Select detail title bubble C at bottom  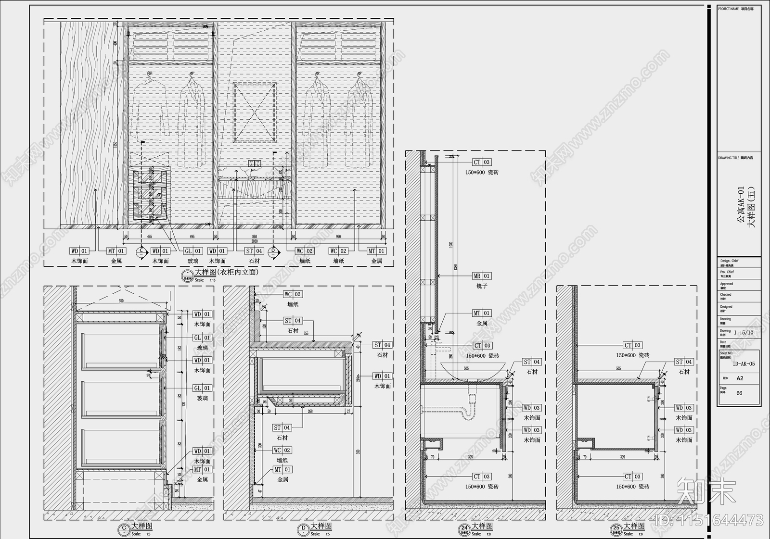click(124, 529)
